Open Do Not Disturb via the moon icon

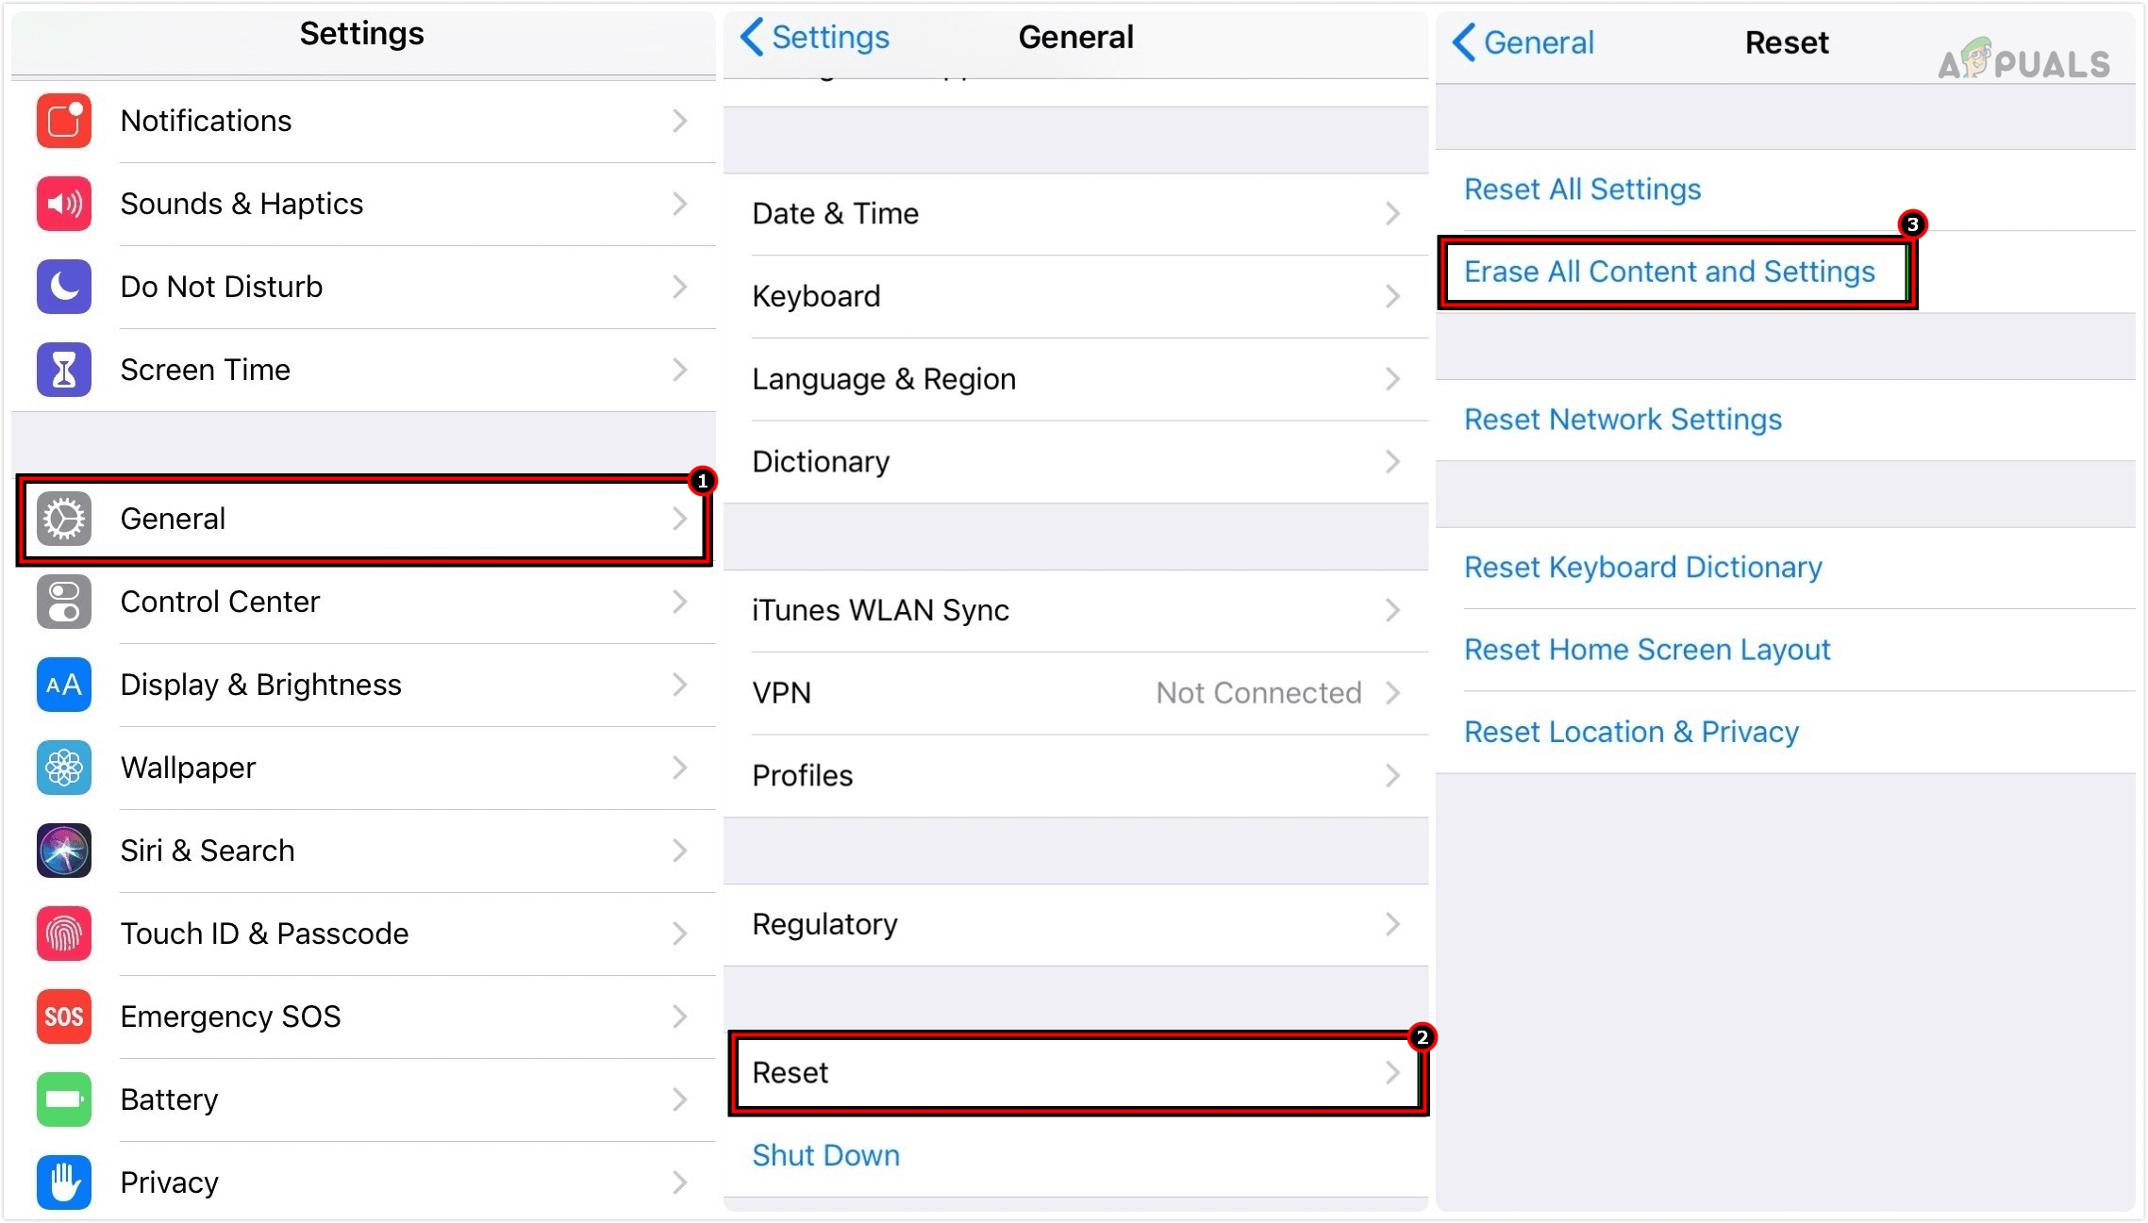62,287
